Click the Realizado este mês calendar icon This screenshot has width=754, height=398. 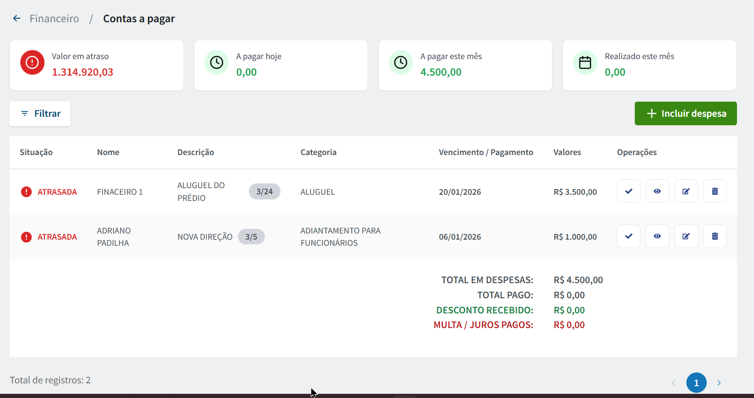(x=585, y=62)
